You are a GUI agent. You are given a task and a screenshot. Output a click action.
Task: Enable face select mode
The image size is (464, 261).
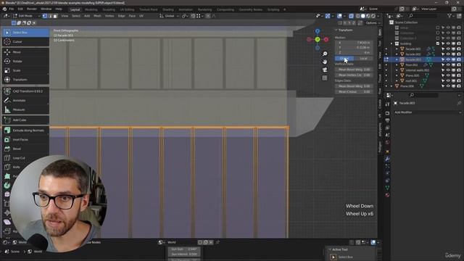[55, 16]
